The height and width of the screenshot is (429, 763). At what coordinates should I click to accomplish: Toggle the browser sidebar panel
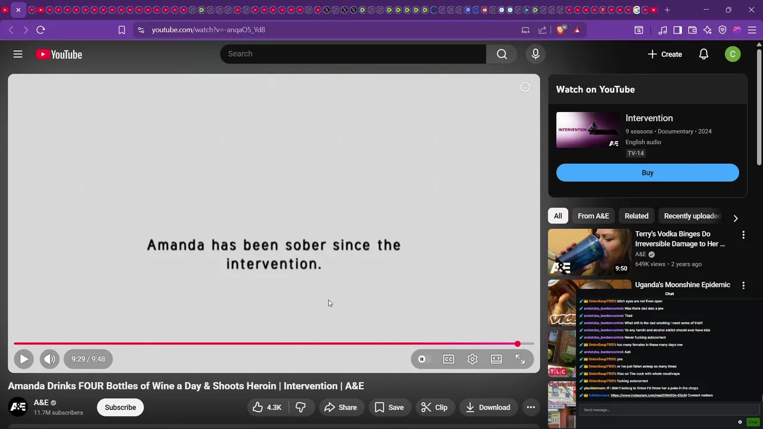[x=678, y=30]
